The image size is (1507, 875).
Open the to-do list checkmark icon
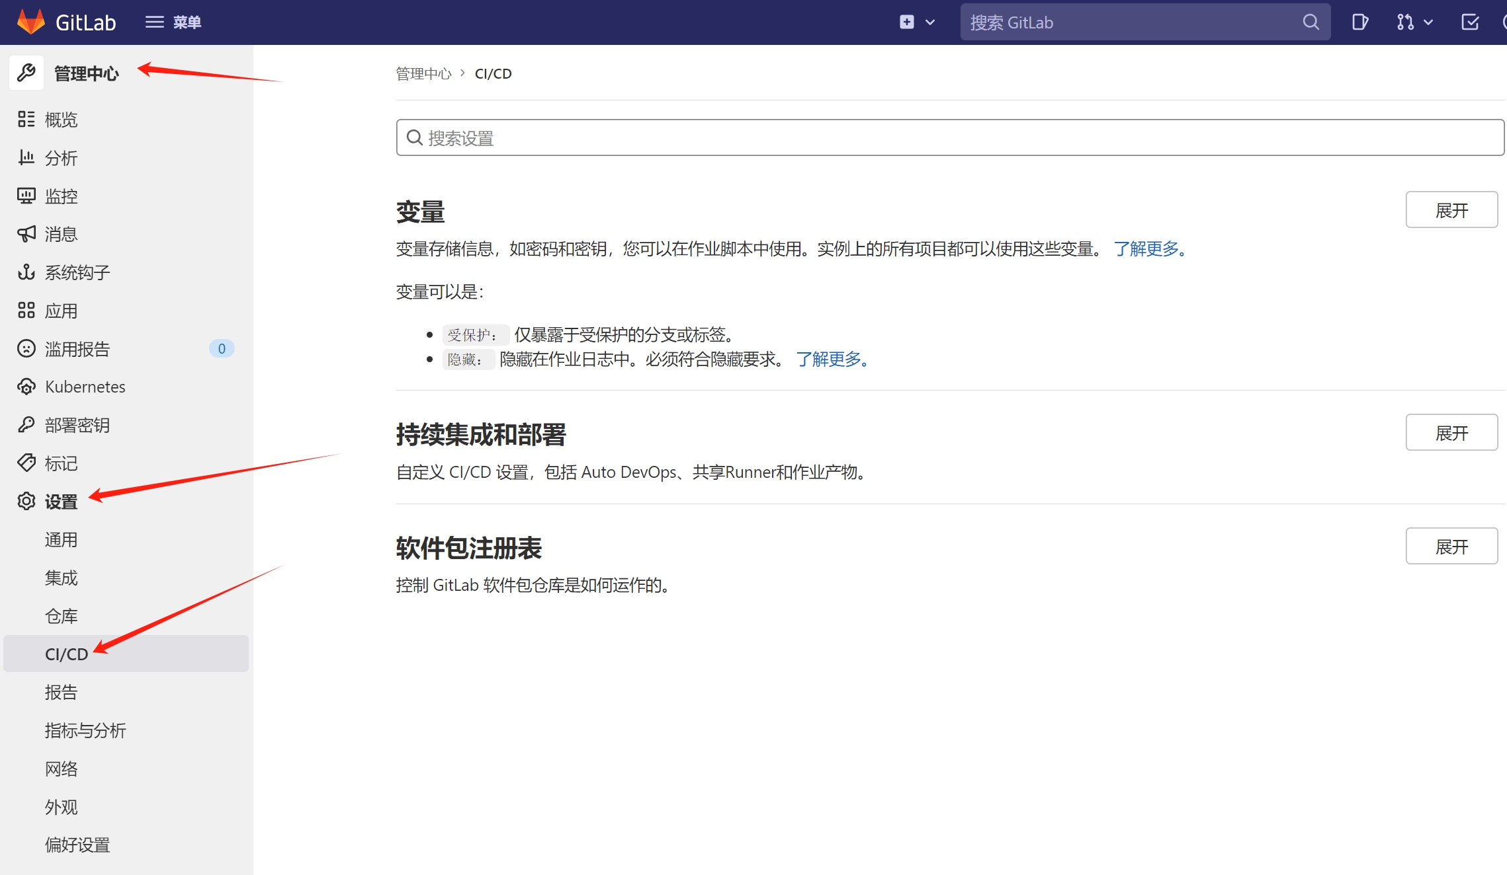1470,22
